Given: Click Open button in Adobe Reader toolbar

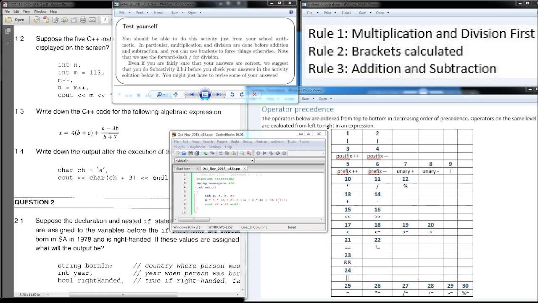Looking at the screenshot, I should point(15,20).
